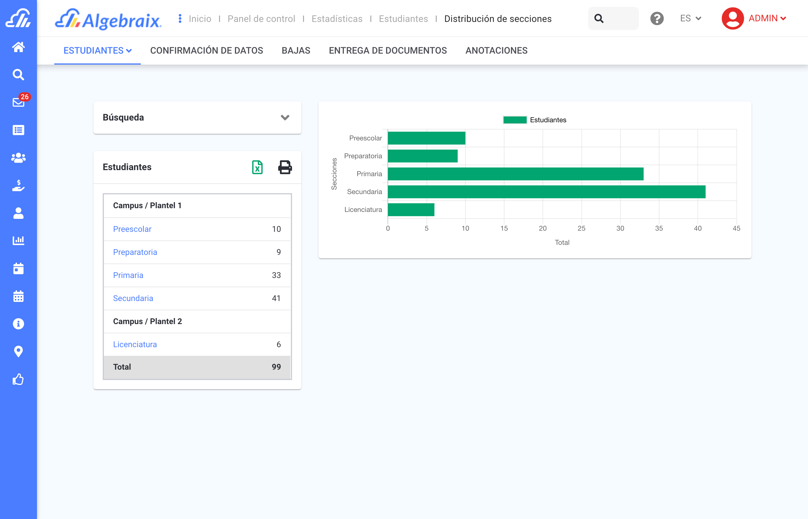This screenshot has width=808, height=519.
Task: Toggle Estudiantes dataset in chart legend
Action: coord(534,120)
